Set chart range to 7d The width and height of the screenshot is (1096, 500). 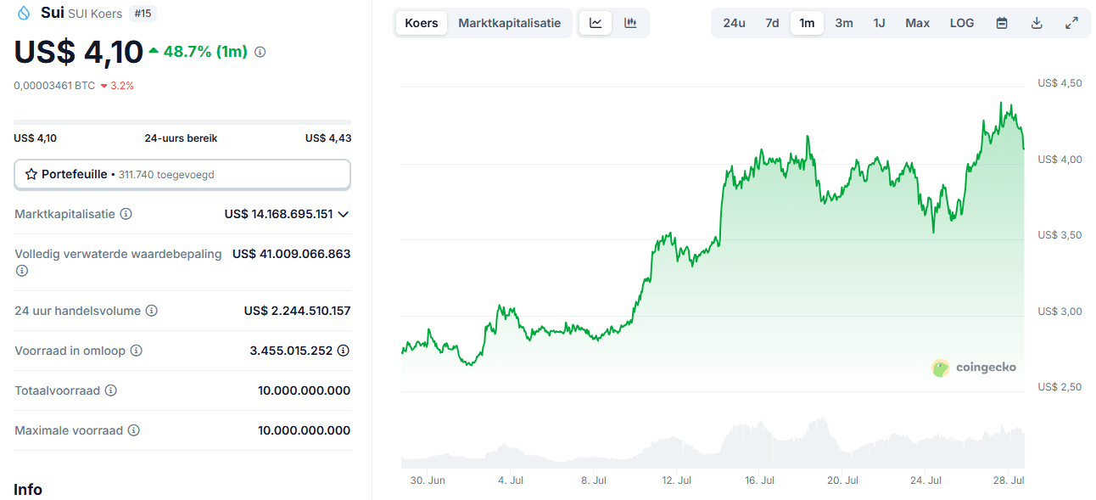[x=772, y=23]
